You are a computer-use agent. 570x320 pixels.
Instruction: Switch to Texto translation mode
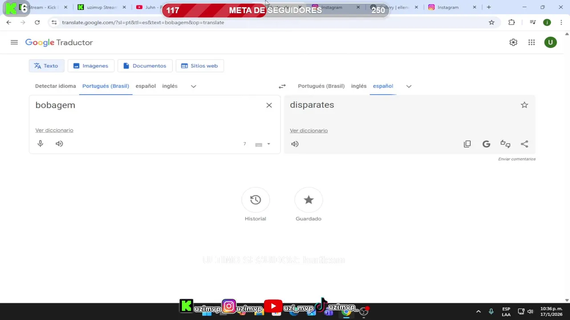pyautogui.click(x=46, y=66)
